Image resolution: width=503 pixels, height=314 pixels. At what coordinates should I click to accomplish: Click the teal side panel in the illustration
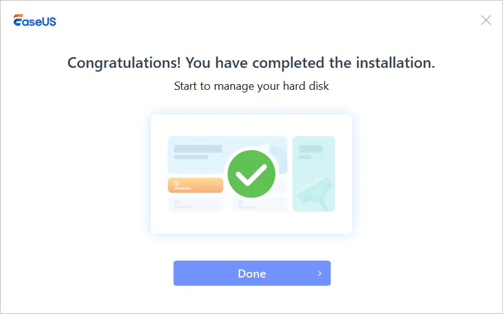pyautogui.click(x=314, y=174)
